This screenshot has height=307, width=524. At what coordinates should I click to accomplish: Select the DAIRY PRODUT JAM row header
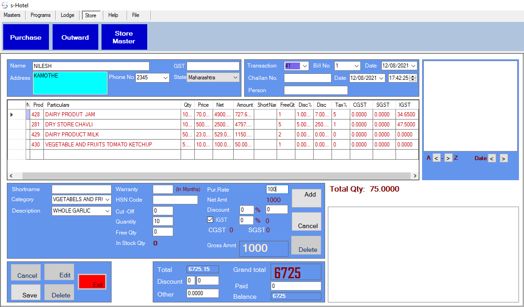point(12,114)
